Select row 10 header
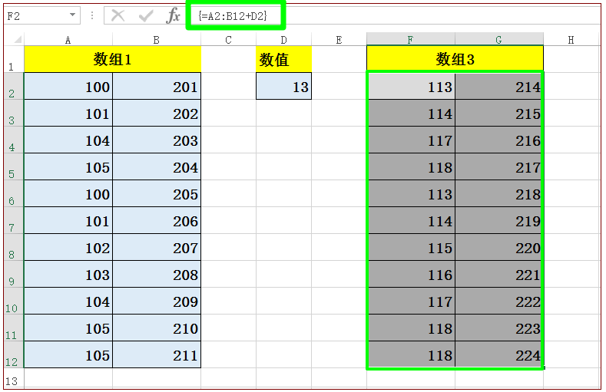This screenshot has height=392, width=606. (14, 301)
